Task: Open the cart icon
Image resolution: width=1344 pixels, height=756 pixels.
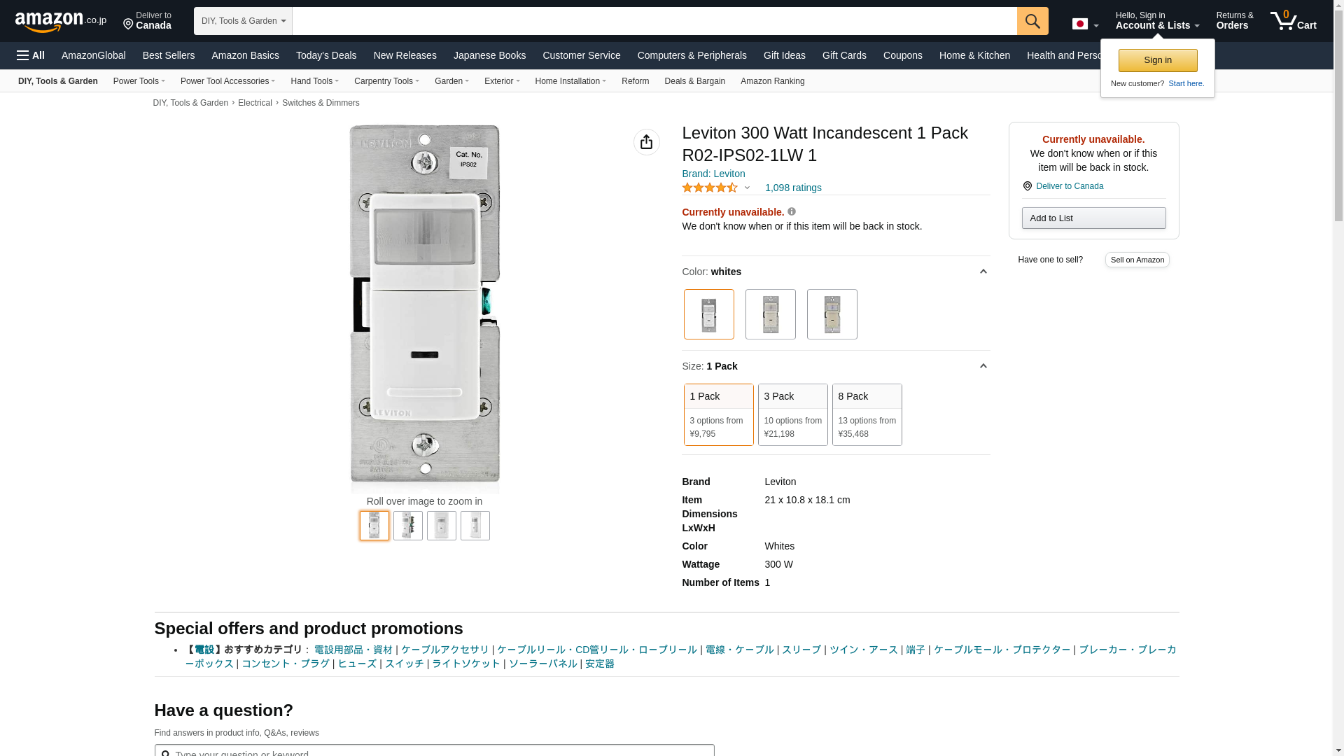Action: (1292, 21)
